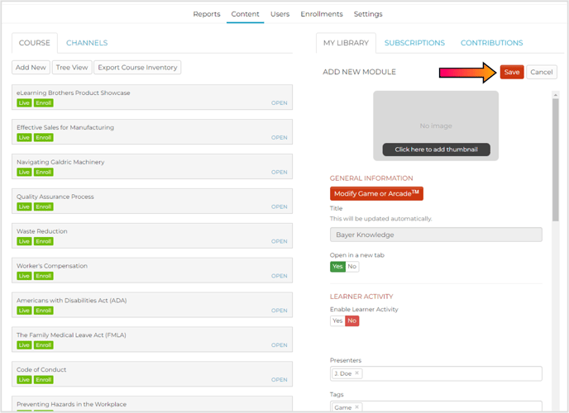Image resolution: width=569 pixels, height=413 pixels.
Task: Switch courses to Tree View
Action: [72, 68]
